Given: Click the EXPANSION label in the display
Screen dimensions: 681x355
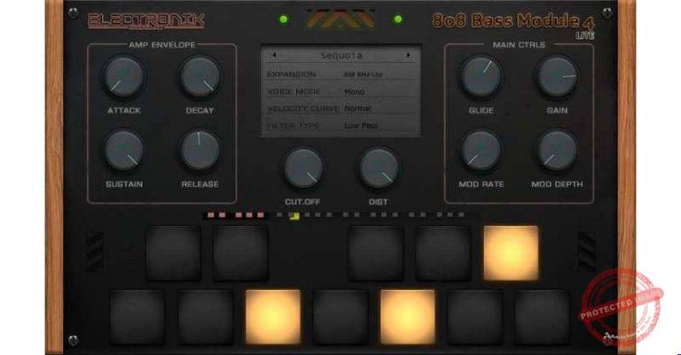Looking at the screenshot, I should click(292, 75).
